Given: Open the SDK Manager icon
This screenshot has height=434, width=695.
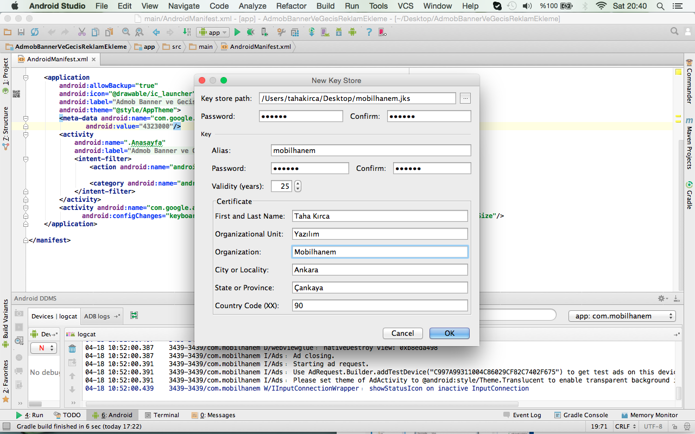Looking at the screenshot, I should pyautogui.click(x=338, y=32).
